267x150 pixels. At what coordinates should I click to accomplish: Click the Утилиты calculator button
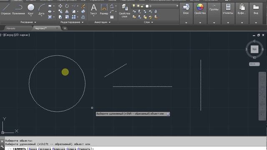pos(228,9)
